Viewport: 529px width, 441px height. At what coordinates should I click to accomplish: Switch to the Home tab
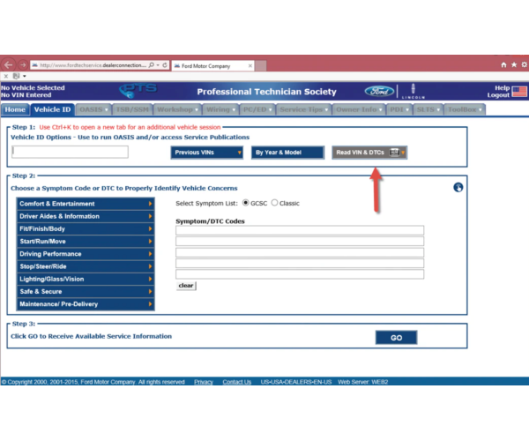(x=15, y=109)
